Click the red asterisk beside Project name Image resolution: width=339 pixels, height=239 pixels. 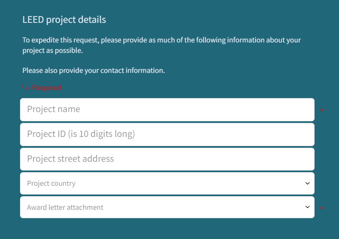321,110
